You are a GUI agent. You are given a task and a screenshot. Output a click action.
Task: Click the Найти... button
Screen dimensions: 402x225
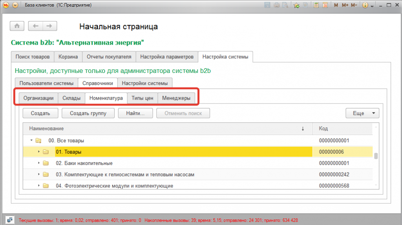click(x=135, y=113)
